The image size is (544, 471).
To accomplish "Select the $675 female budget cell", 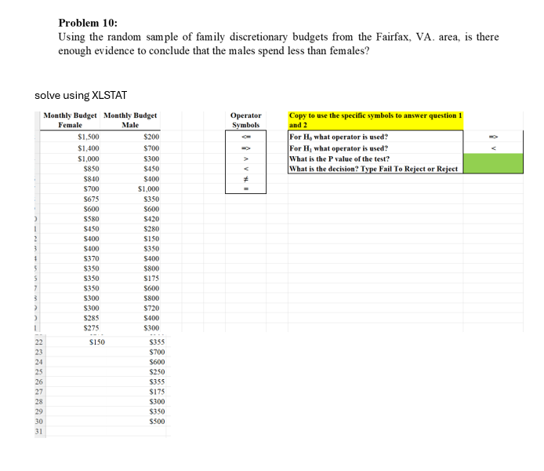I will (70, 199).
